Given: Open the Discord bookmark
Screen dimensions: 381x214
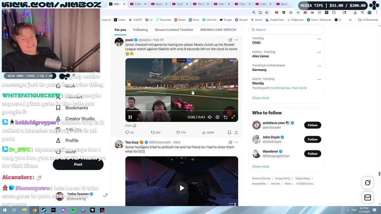Looking at the screenshot, I should tap(241, 20).
